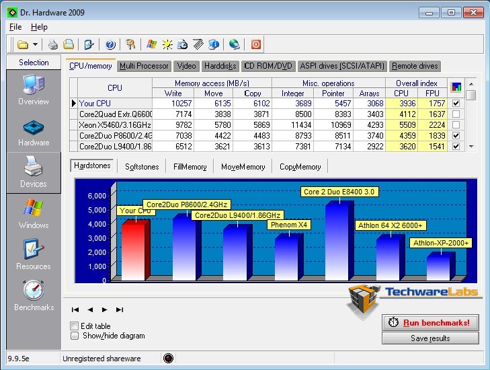490x370 pixels.
Task: Uncheck the Core2Duo P8600 row checkbox
Action: (456, 135)
